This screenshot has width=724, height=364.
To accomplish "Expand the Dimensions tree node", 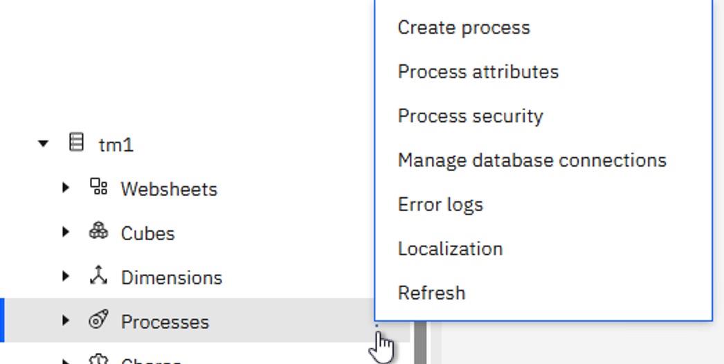I will coord(66,276).
